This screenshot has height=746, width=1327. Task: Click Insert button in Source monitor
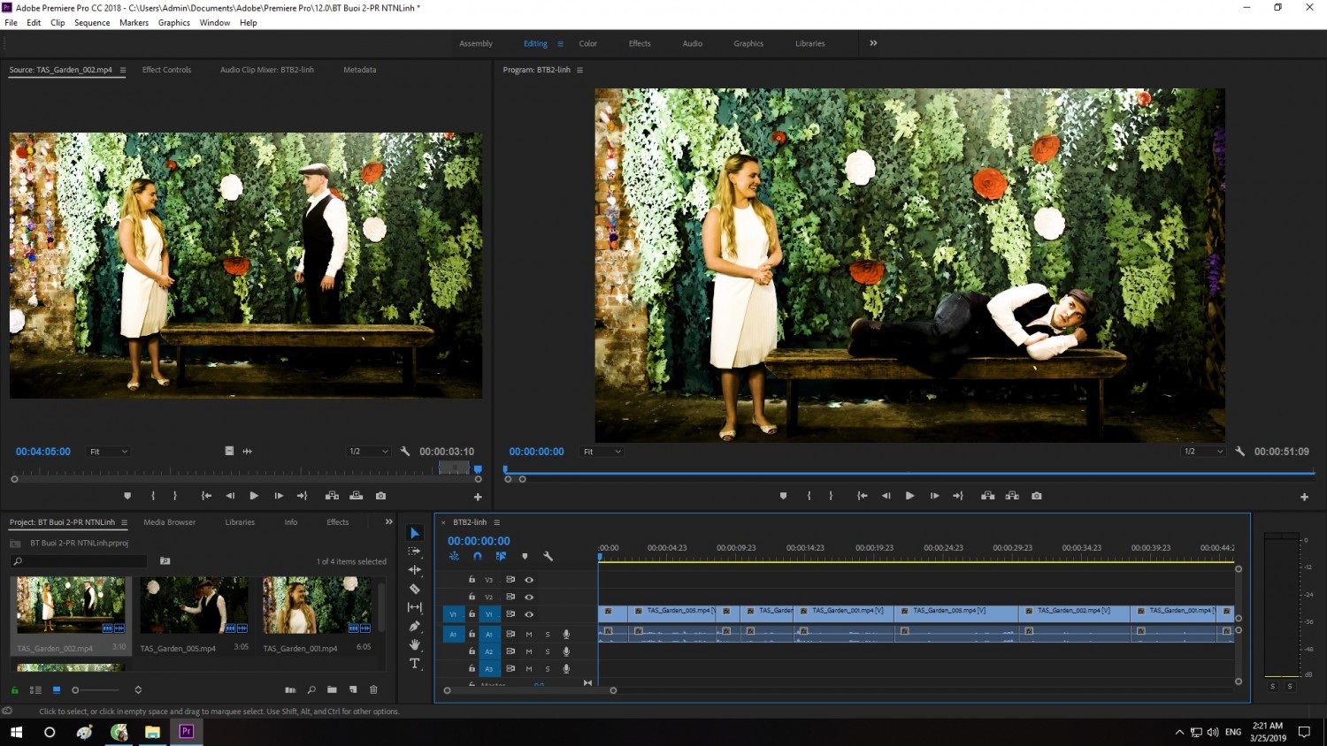(333, 496)
